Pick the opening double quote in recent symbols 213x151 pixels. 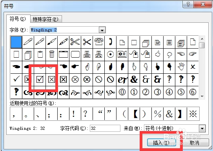click(99, 114)
